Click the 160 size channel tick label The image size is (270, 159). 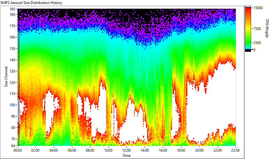(13, 37)
